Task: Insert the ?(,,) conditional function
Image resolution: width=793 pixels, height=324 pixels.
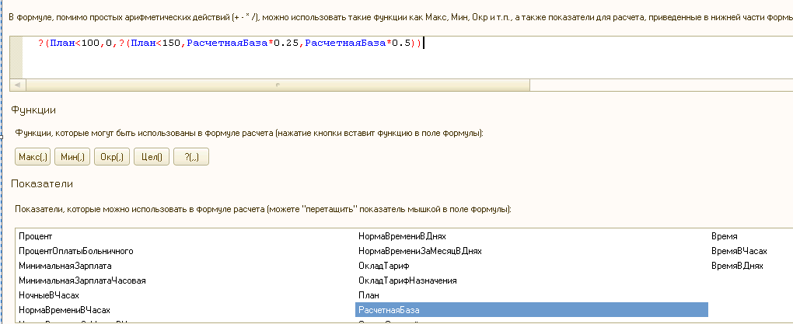Action: [191, 157]
